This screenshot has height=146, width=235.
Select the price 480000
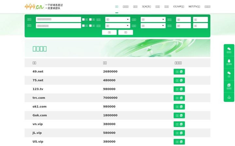(x=109, y=80)
